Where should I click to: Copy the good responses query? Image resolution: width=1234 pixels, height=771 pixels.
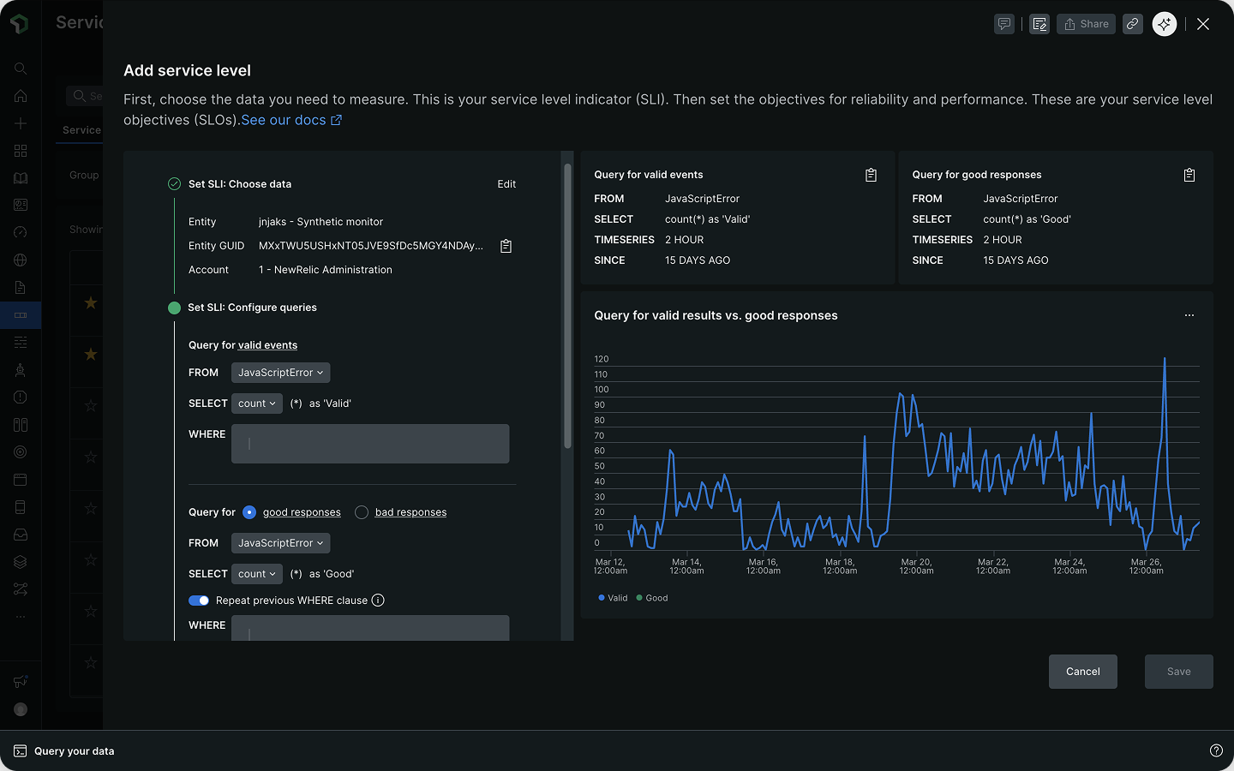(1189, 175)
